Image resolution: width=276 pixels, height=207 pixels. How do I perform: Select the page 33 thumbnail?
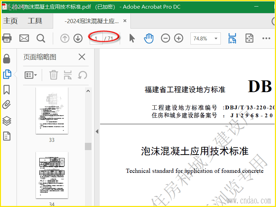tap(52, 111)
